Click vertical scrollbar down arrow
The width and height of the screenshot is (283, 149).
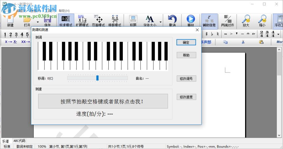click(279, 135)
